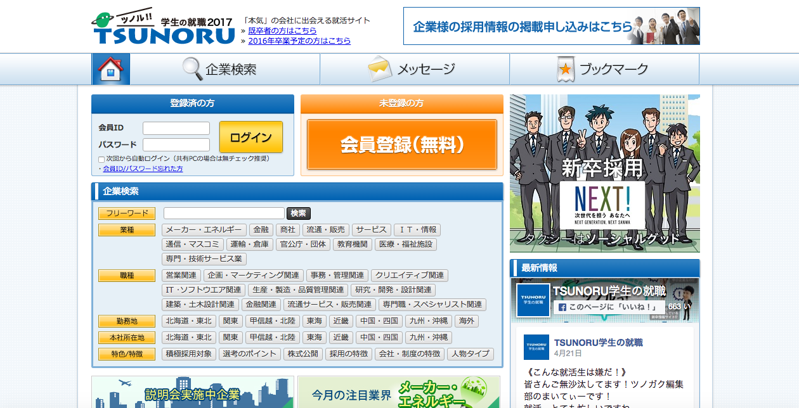This screenshot has width=799, height=408.
Task: Select the IT・ソフトウエア関連 job tag
Action: 204,290
